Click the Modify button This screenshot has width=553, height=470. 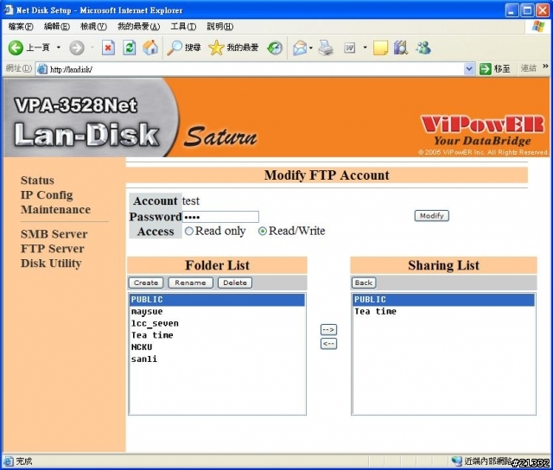(432, 215)
